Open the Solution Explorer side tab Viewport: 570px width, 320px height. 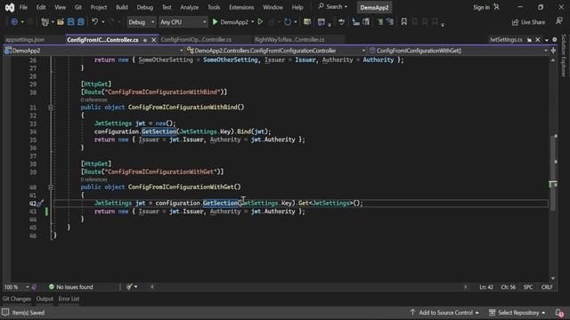tap(564, 55)
